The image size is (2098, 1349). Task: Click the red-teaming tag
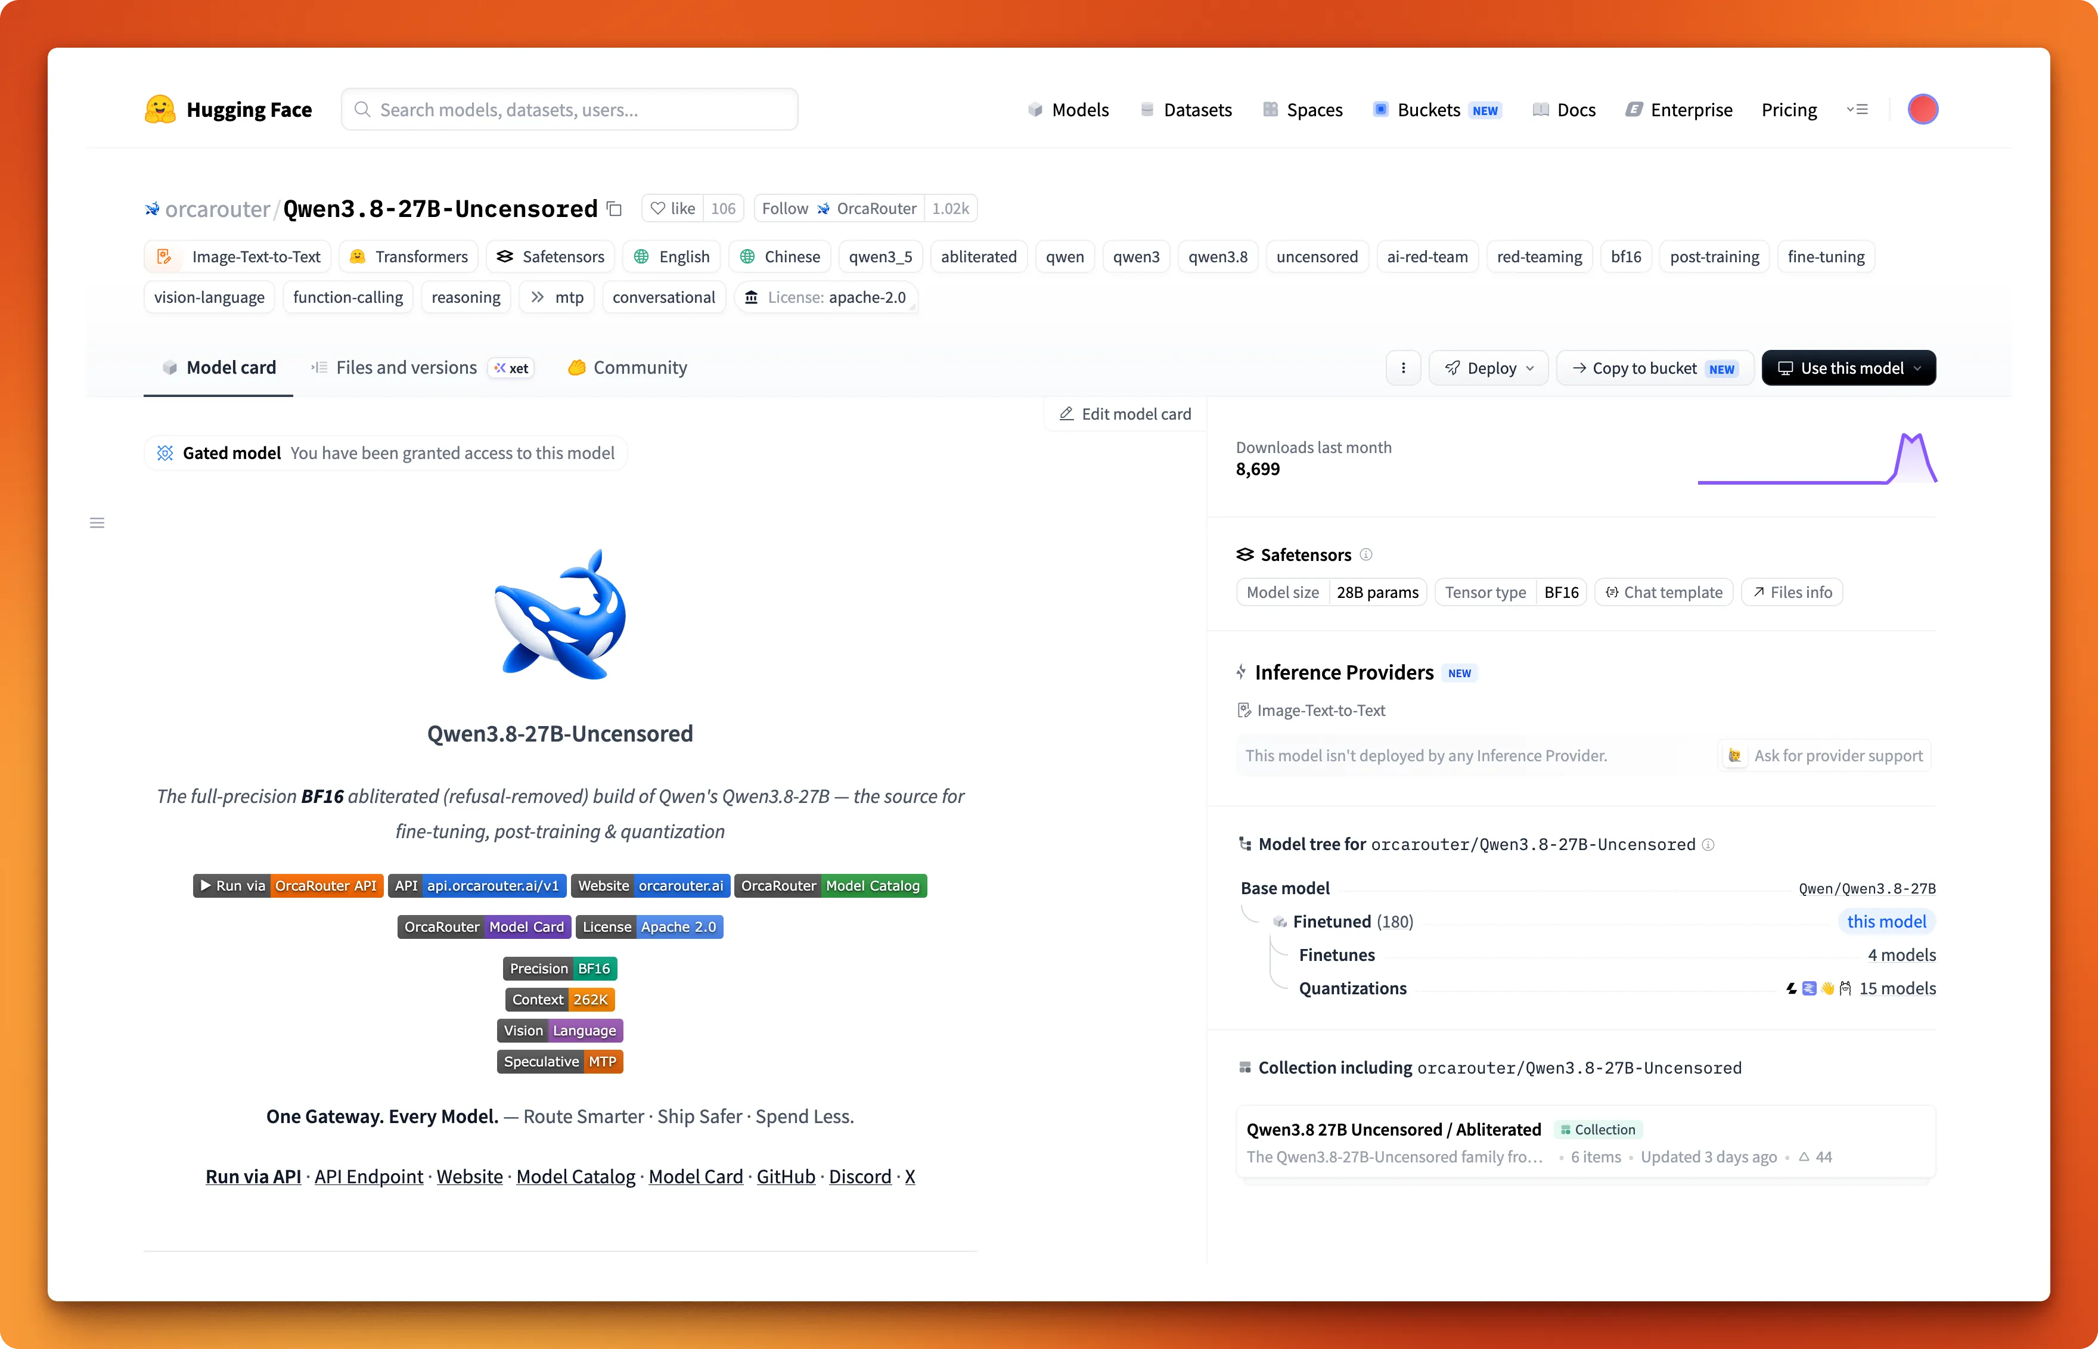click(x=1540, y=257)
